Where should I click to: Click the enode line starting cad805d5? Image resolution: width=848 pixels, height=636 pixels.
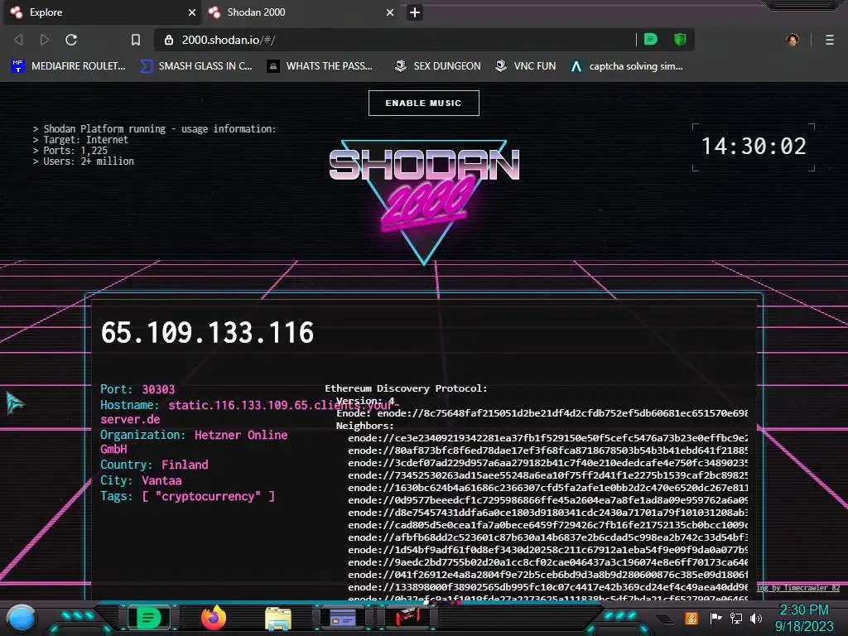pyautogui.click(x=548, y=524)
